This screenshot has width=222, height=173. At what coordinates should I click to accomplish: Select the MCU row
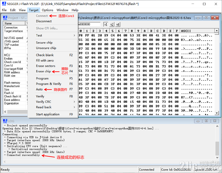(15, 55)
